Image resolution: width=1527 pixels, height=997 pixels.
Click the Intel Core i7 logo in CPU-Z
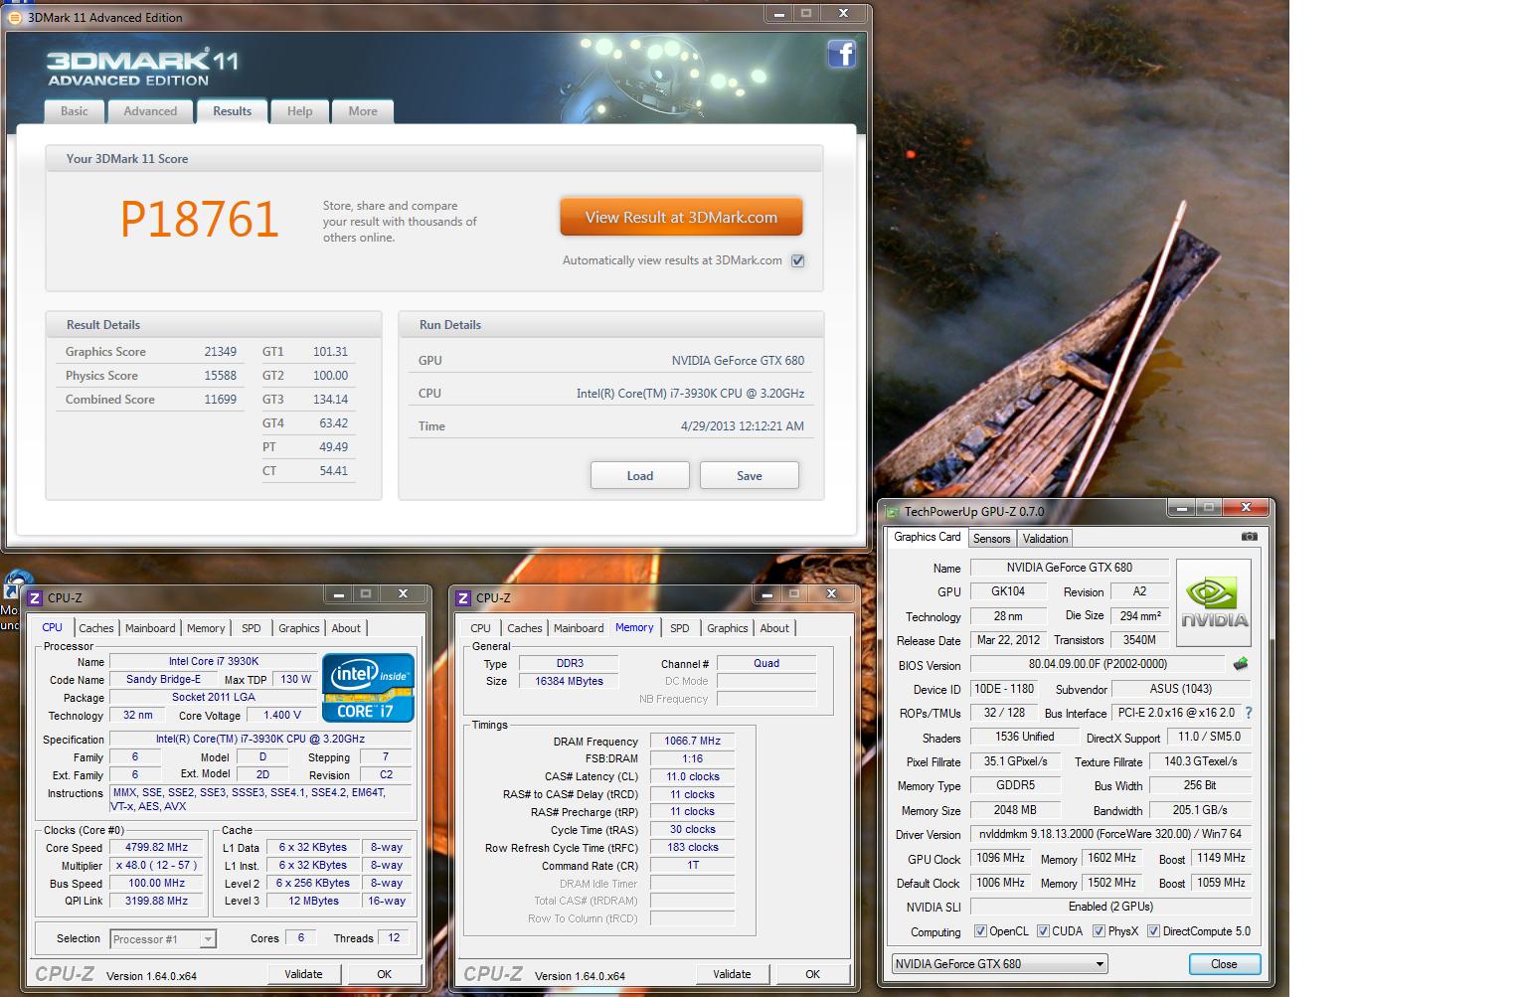(368, 687)
